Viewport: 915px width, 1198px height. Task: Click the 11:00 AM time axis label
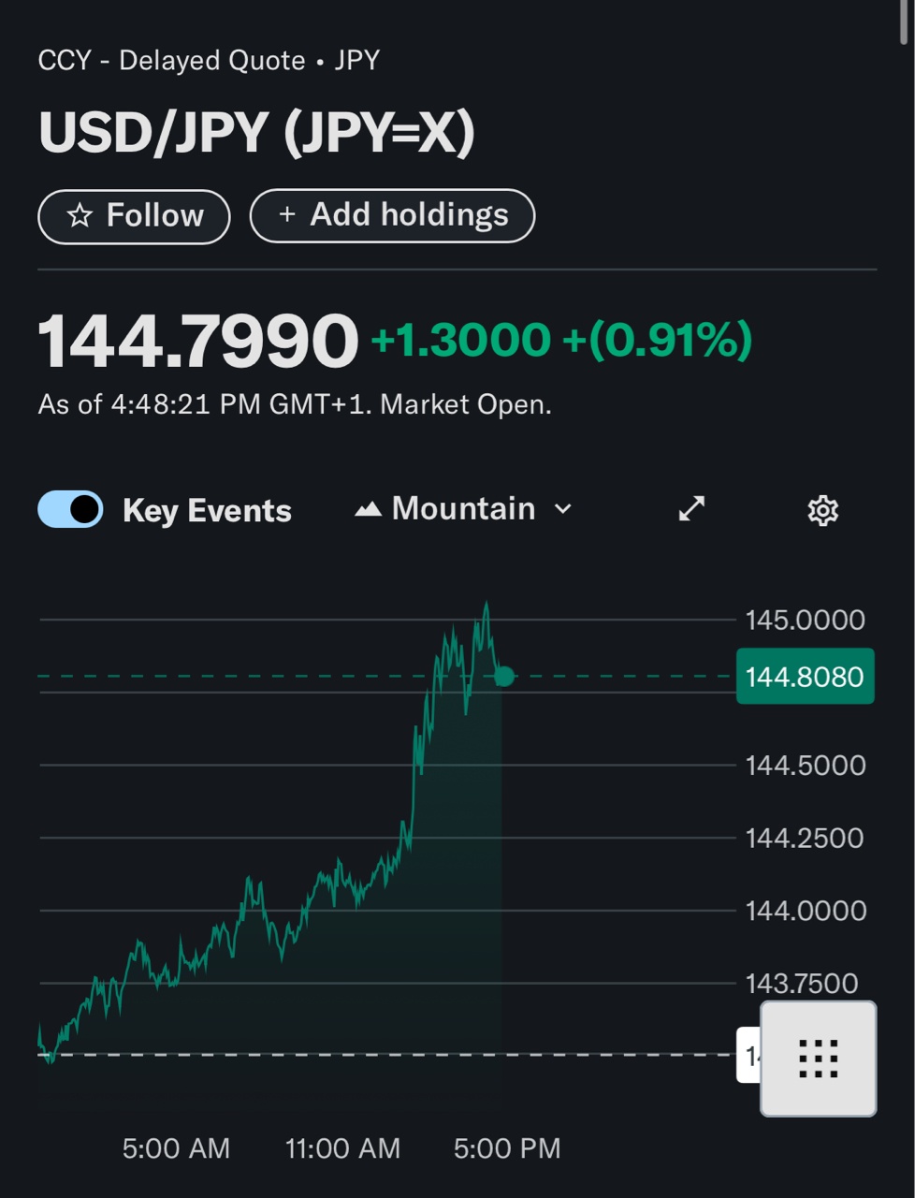[x=342, y=1148]
